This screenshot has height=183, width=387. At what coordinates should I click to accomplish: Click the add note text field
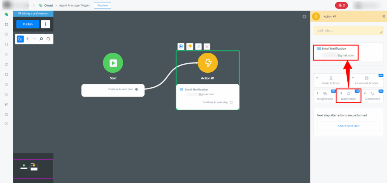348,30
